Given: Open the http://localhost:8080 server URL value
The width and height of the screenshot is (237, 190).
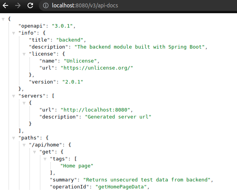Looking at the screenshot, I should 95,110.
